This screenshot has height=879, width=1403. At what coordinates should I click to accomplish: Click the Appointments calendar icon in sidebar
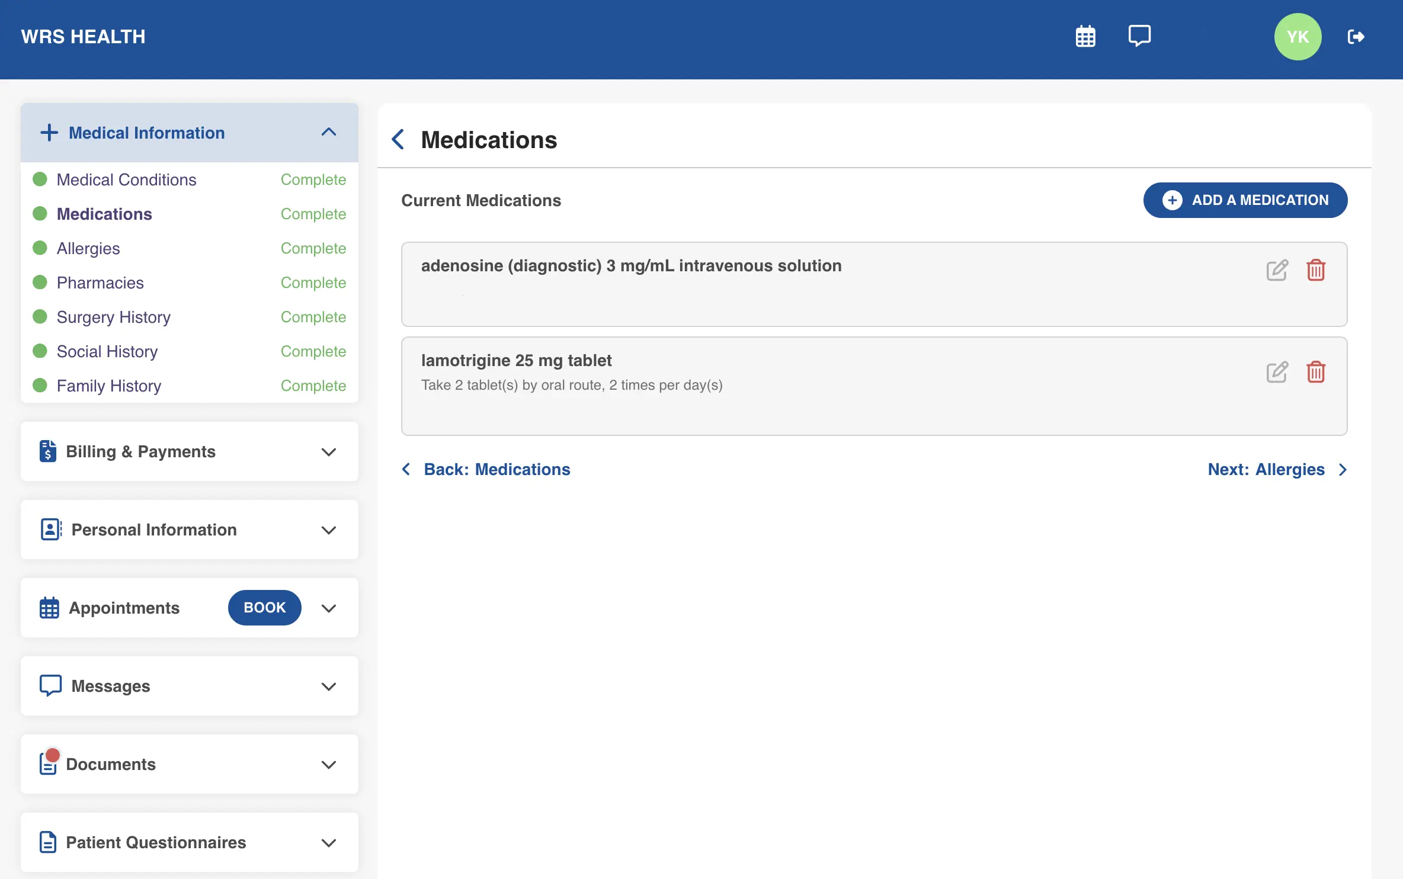(x=49, y=608)
